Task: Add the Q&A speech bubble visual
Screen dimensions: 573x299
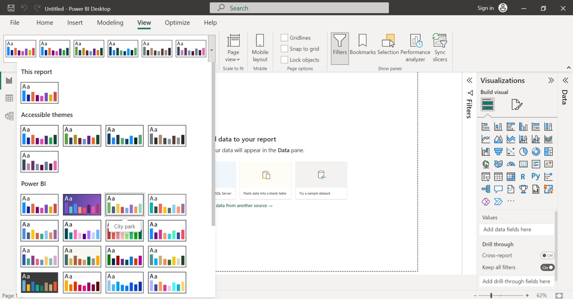Action: point(498,189)
